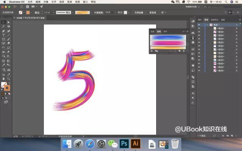Select the Type tool

click(x=3, y=35)
